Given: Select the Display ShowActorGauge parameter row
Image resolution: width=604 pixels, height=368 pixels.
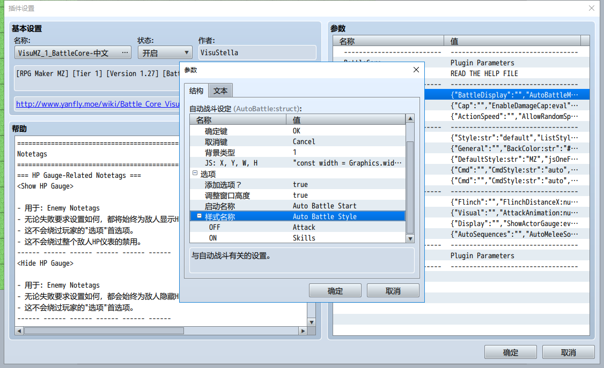Looking at the screenshot, I should click(x=507, y=223).
